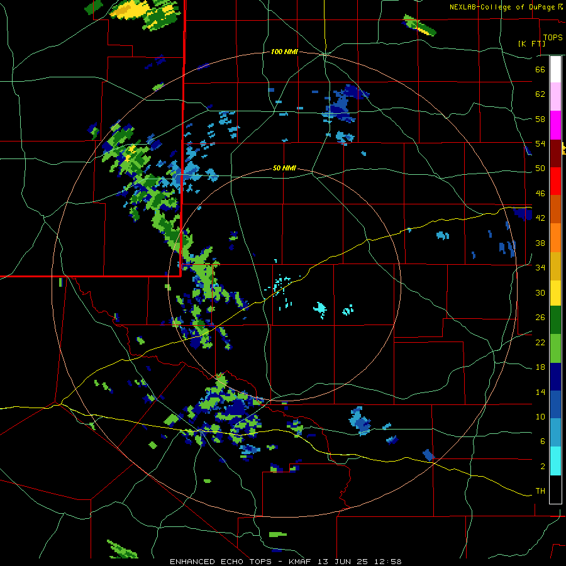Click the "100 NMI" range ring label
This screenshot has height=566, width=566.
point(284,52)
